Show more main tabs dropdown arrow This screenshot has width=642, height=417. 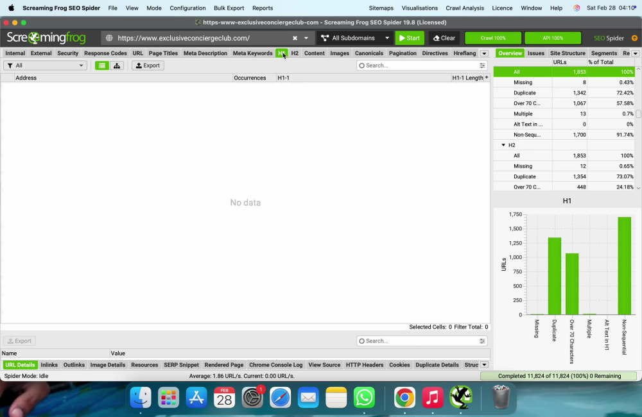484,53
